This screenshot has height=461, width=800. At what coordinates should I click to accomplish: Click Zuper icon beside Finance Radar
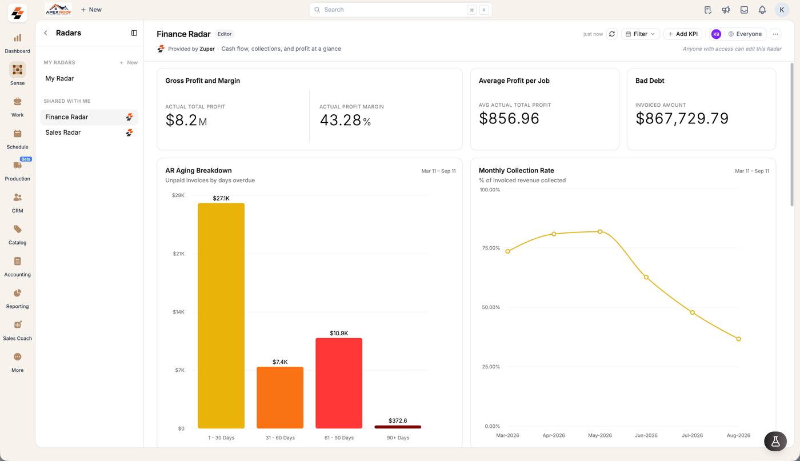[129, 117]
